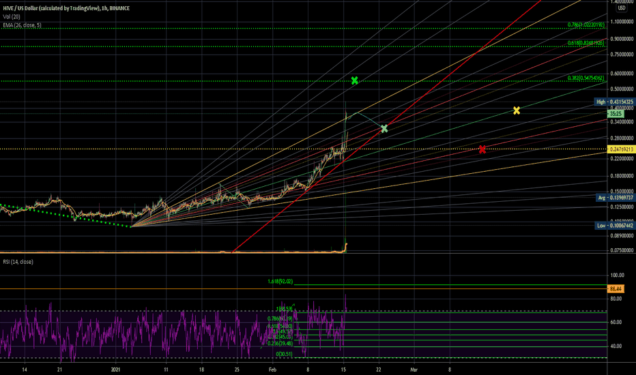Image resolution: width=636 pixels, height=375 pixels.
Task: Click the orange 88.44 RSI value label
Action: pos(616,288)
